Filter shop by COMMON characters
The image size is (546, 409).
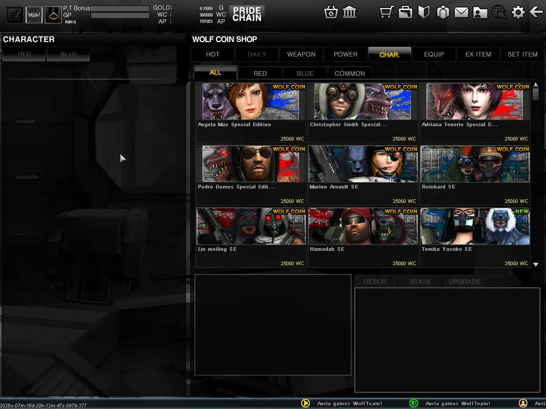coord(350,73)
